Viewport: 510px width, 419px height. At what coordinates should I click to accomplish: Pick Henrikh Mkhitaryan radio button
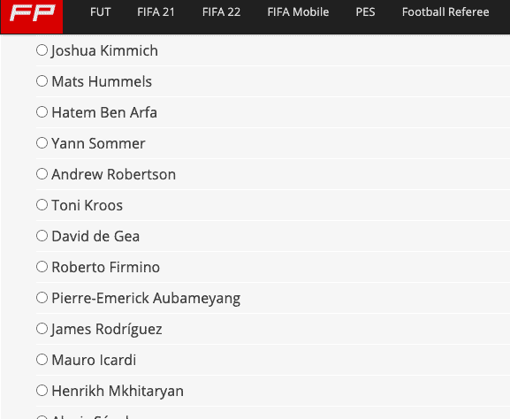tap(42, 391)
